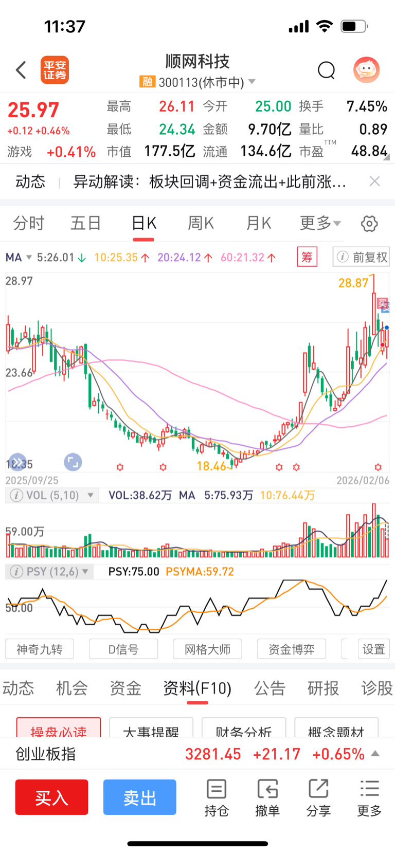The image size is (395, 855).
Task: Tap the leftmost event marker under candlestick chart
Action: pos(120,467)
